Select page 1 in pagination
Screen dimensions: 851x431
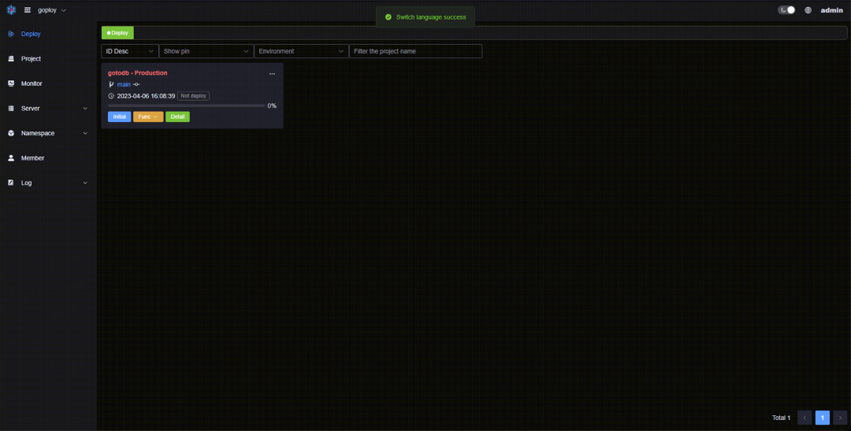point(823,418)
